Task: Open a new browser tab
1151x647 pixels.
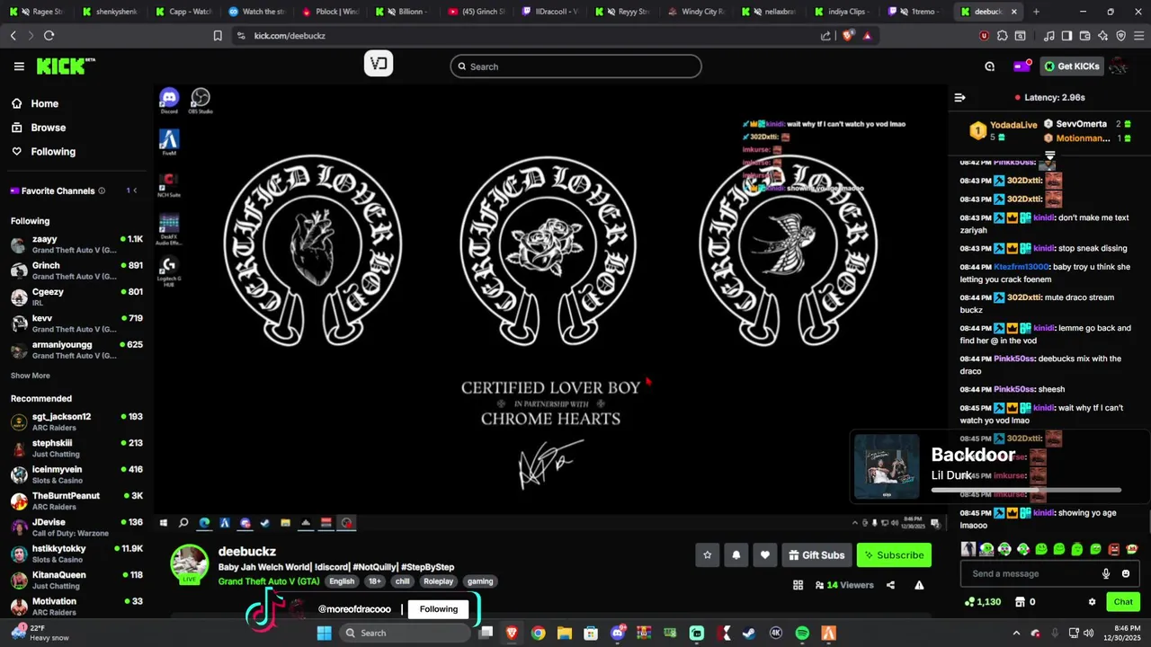Action: pyautogui.click(x=1036, y=12)
